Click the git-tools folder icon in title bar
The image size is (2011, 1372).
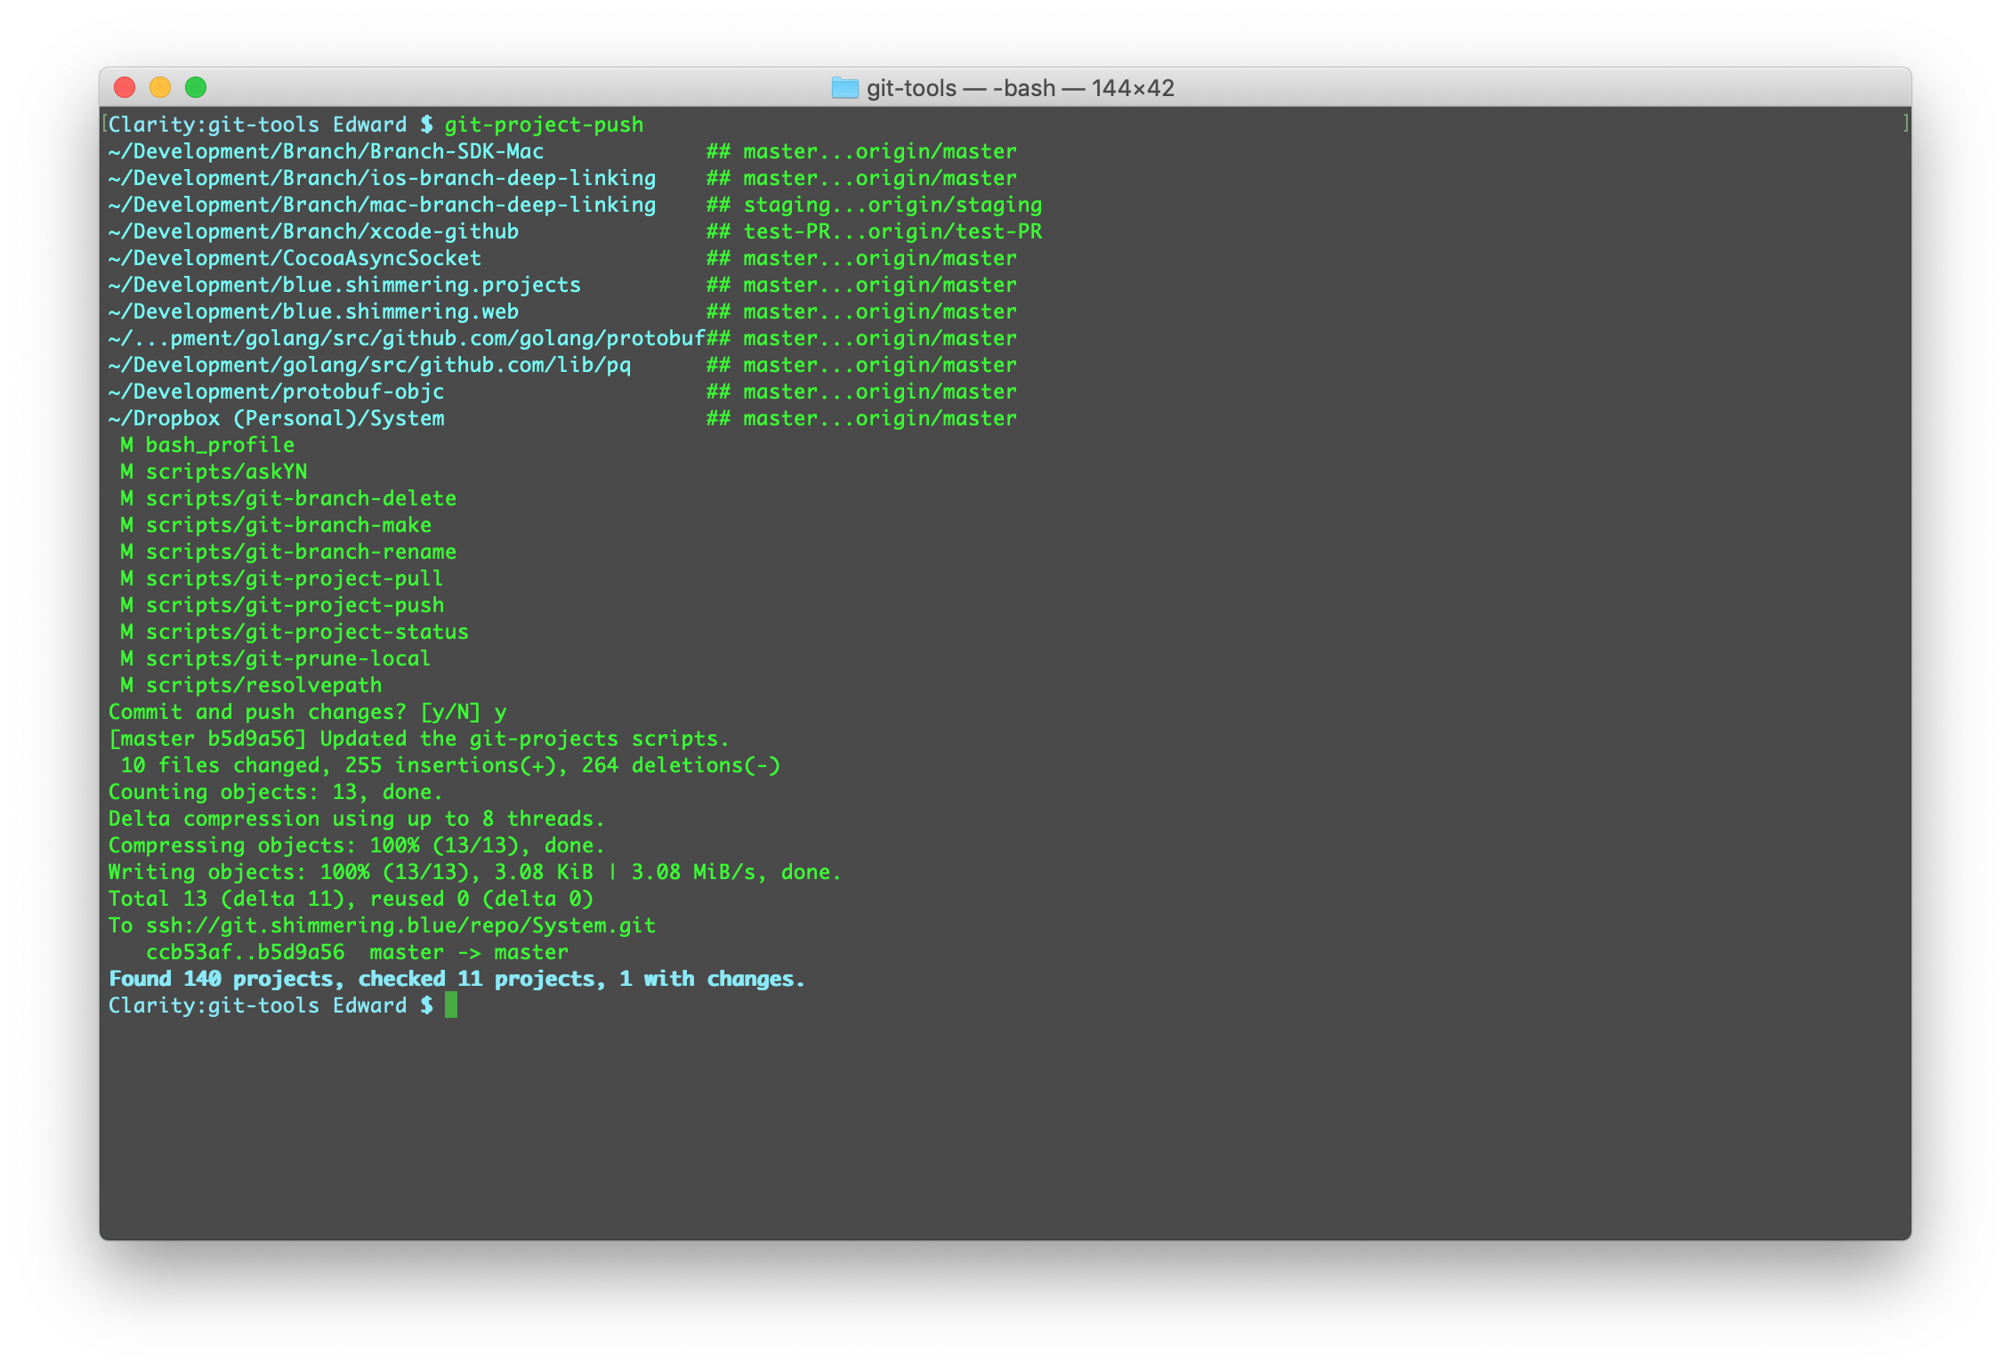tap(844, 88)
